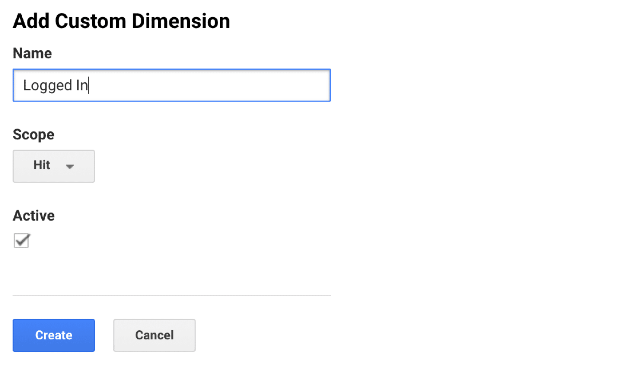Click the Active section label
The image size is (618, 368).
pyautogui.click(x=33, y=215)
